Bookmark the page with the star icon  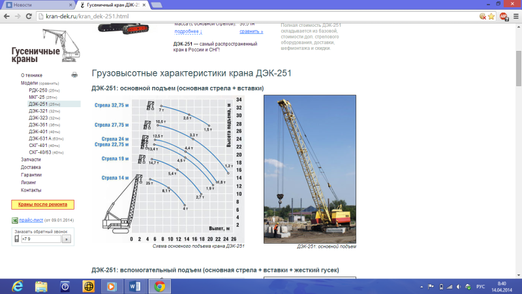click(491, 16)
